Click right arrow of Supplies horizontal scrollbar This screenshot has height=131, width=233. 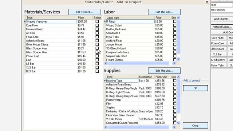(x=174, y=127)
